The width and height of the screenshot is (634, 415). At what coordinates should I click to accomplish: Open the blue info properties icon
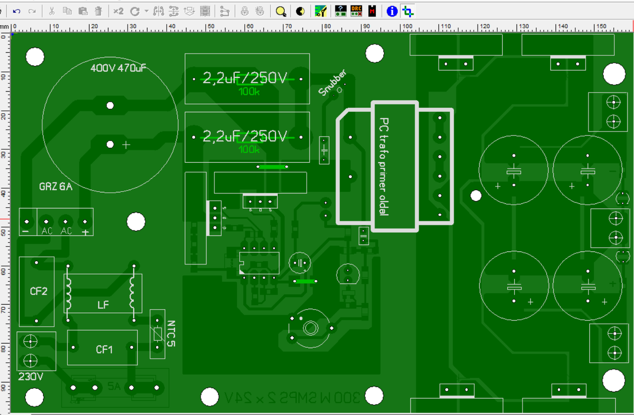tap(392, 11)
